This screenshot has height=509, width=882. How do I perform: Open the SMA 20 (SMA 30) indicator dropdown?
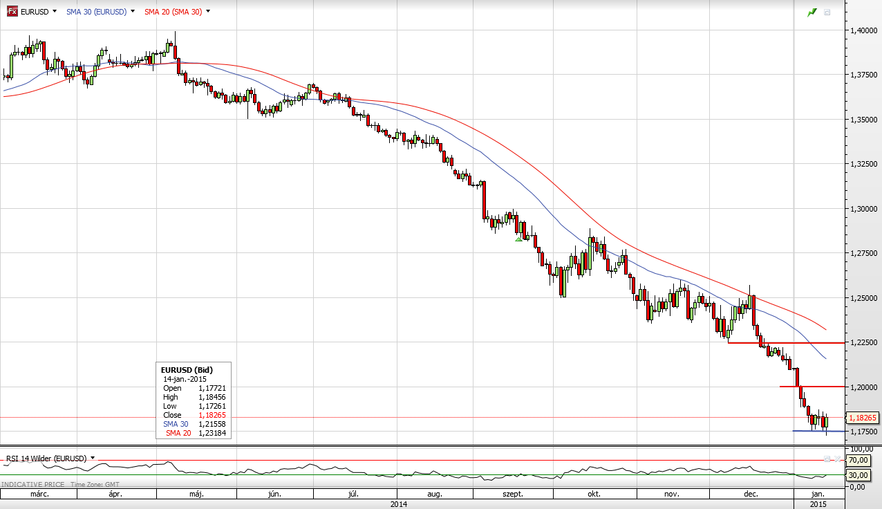coord(208,12)
